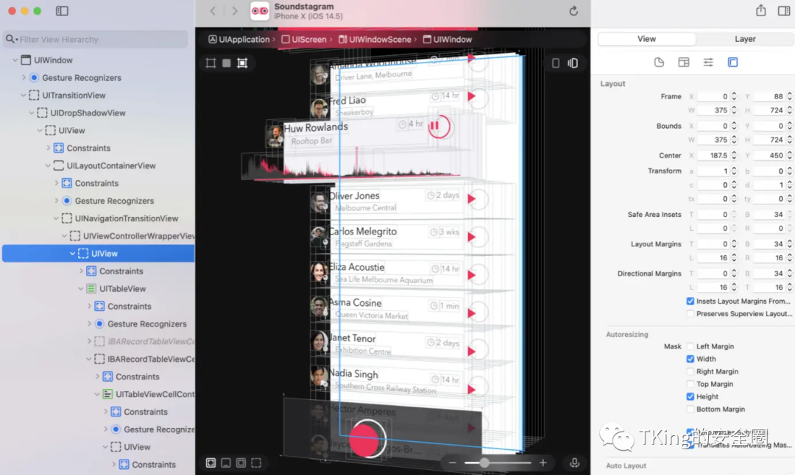Screen dimensions: 795x475
Task: Step the Frame Y value of 88
Action: pos(789,96)
